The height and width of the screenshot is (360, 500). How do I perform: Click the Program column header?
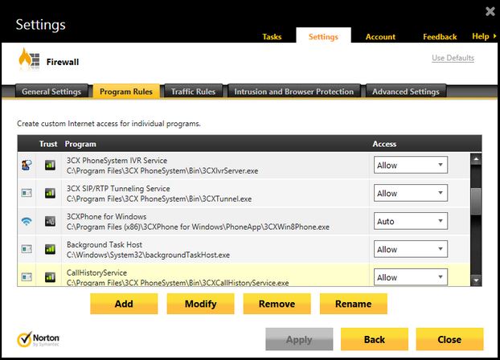(80, 144)
